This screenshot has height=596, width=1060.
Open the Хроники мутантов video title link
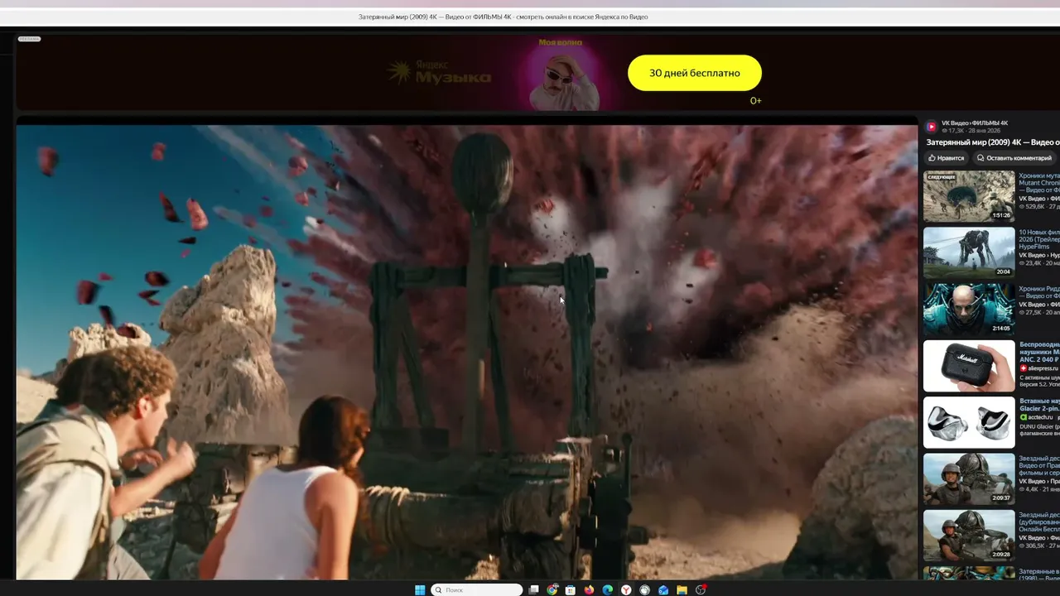(1039, 183)
